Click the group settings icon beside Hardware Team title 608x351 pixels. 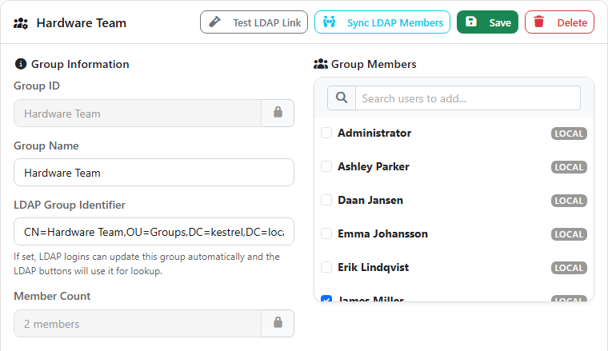pyautogui.click(x=21, y=23)
